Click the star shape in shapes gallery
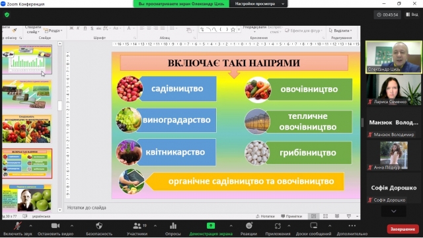423x238 pixels. click(233, 29)
